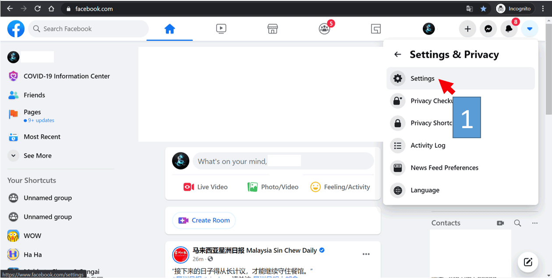Go back from Settings & Privacy menu
Viewport: 552px width, 279px height.
tap(397, 55)
